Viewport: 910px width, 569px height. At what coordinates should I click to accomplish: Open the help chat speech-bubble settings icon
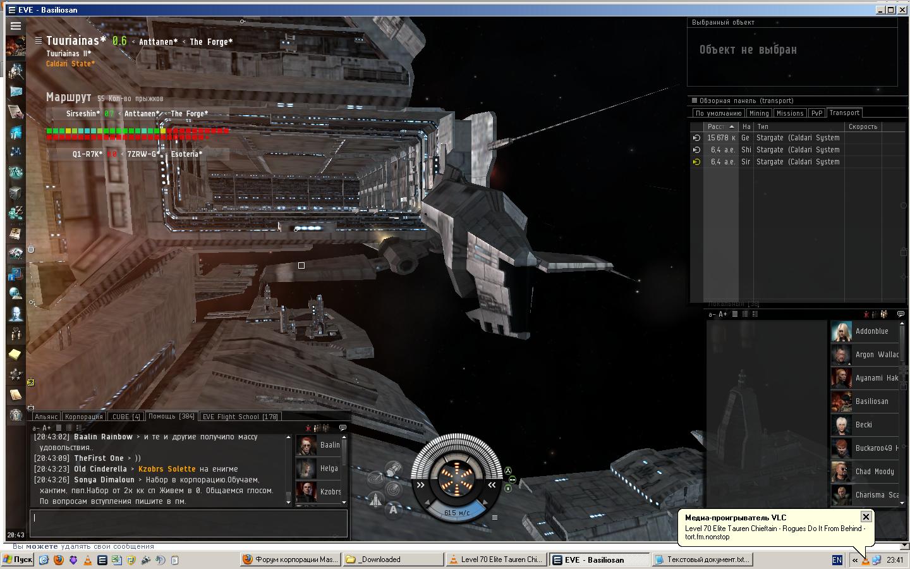tap(343, 428)
